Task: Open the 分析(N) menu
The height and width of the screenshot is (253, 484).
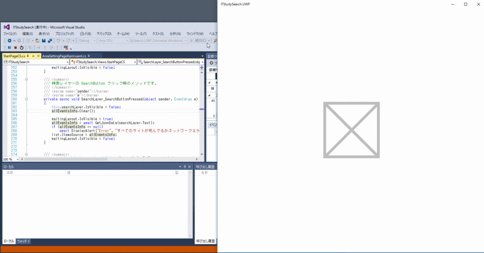Action: [x=175, y=34]
